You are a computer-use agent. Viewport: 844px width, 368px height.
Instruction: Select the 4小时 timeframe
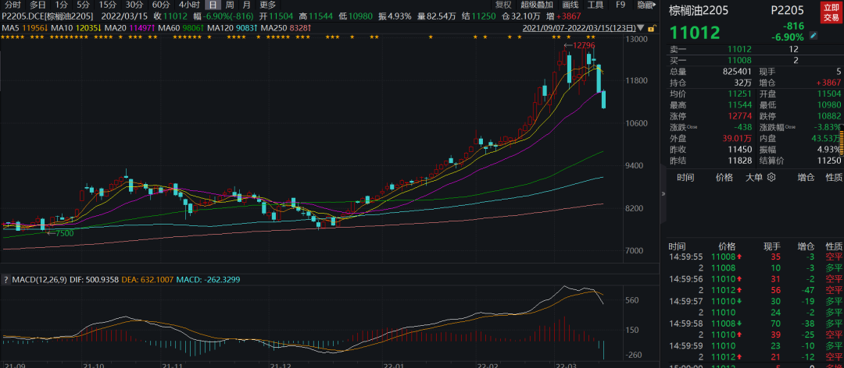pos(189,5)
